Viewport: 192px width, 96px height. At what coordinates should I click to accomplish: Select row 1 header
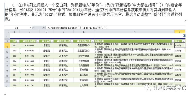coord(7,36)
